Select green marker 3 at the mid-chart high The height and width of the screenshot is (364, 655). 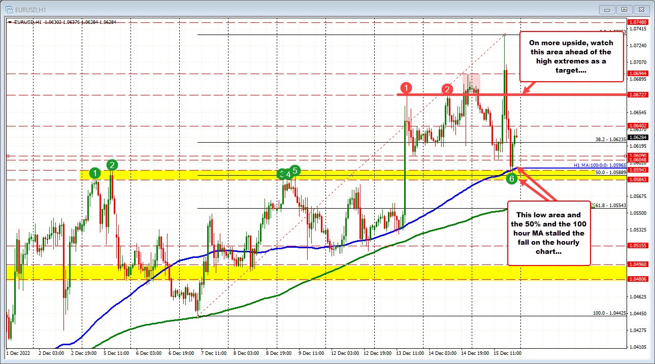tap(282, 174)
